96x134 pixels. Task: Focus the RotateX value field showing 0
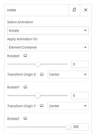pyautogui.click(x=80, y=64)
